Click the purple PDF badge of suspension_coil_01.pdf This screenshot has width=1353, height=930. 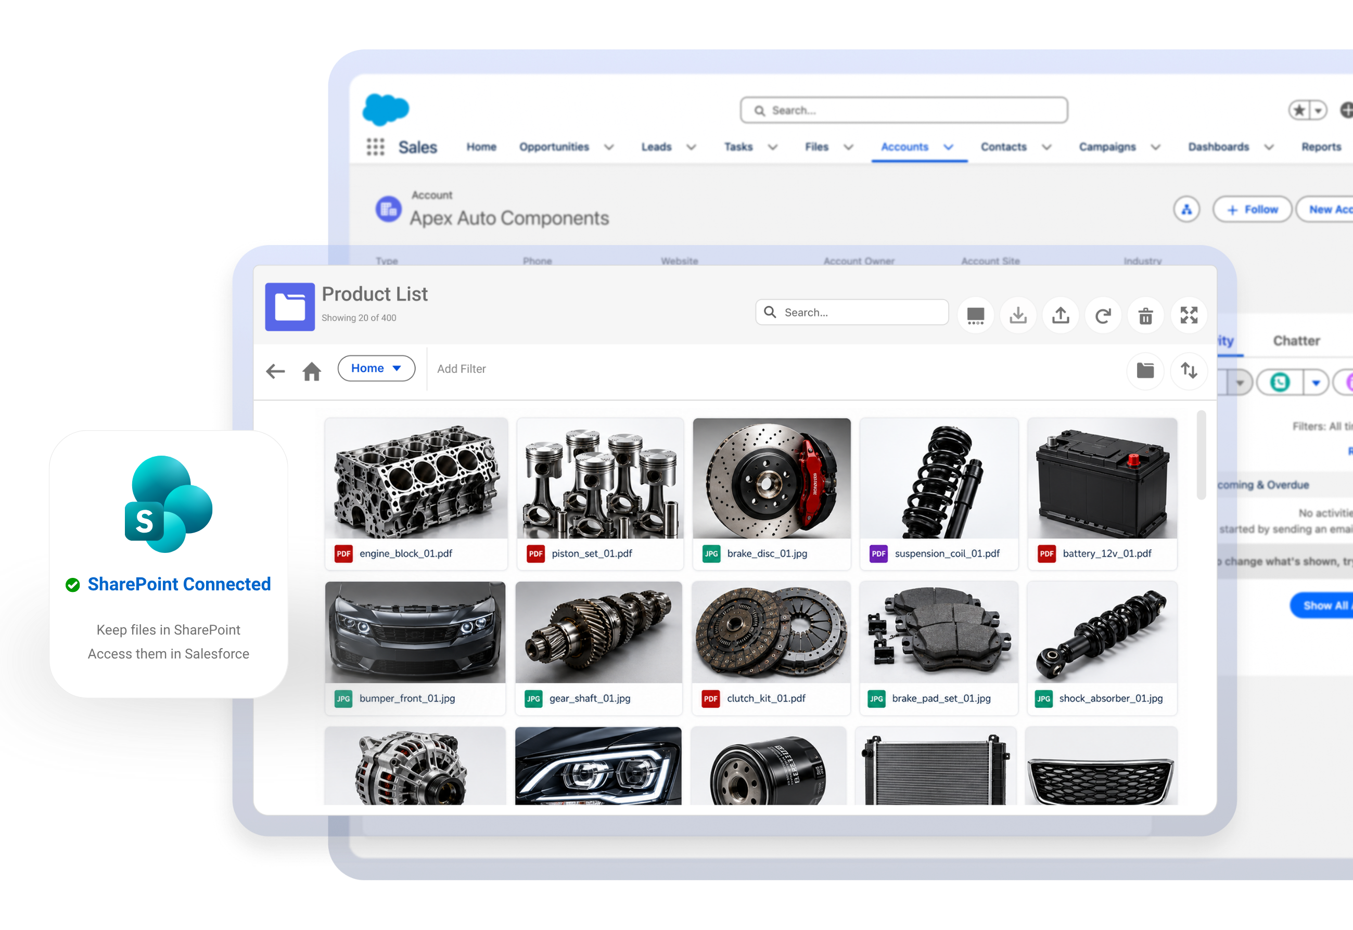pos(878,553)
